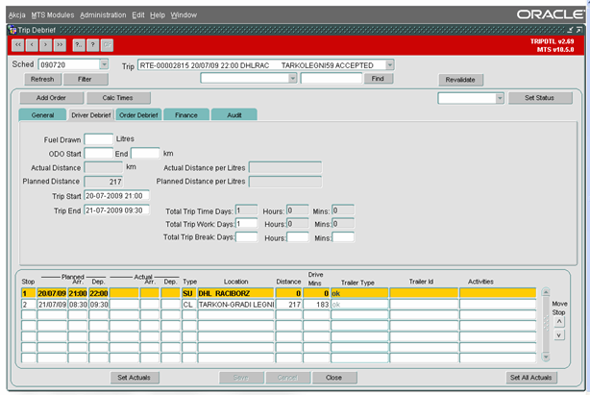
Task: Click Planned Distance value 217
Action: pos(104,182)
